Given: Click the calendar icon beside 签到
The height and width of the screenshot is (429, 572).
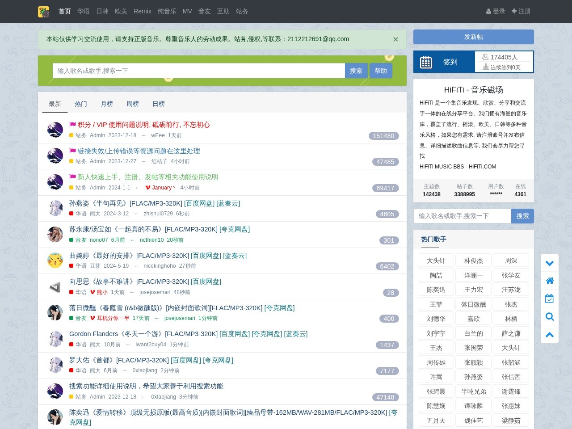Looking at the screenshot, I should [x=426, y=62].
